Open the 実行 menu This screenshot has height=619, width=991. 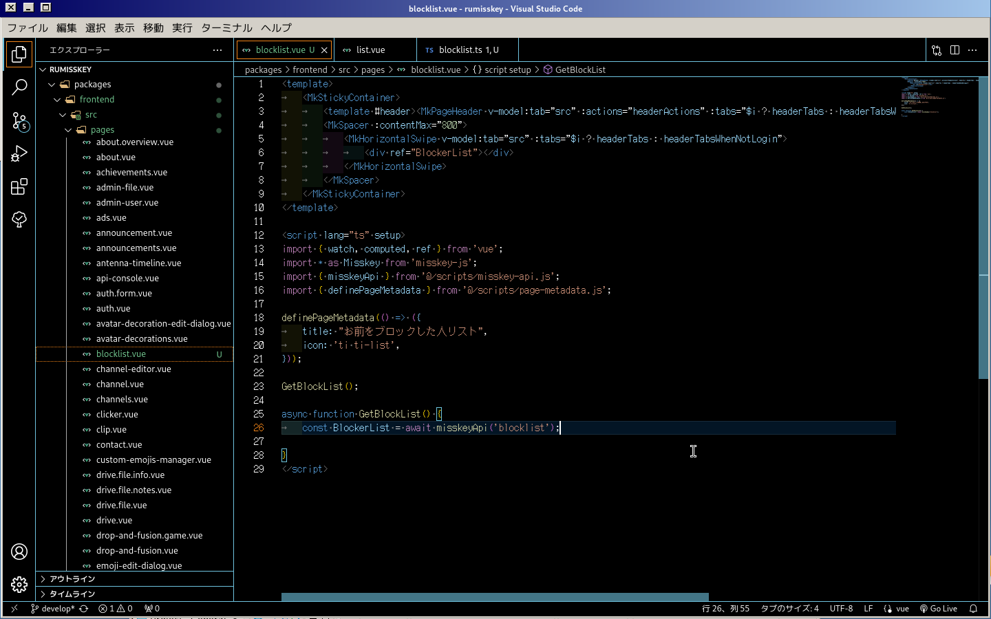point(182,28)
